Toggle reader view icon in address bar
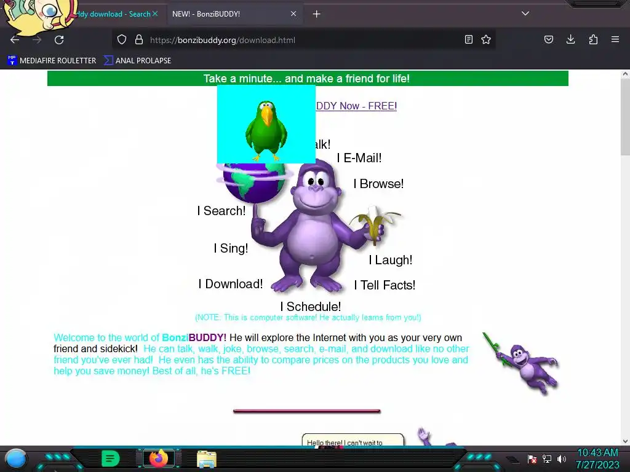 468,39
